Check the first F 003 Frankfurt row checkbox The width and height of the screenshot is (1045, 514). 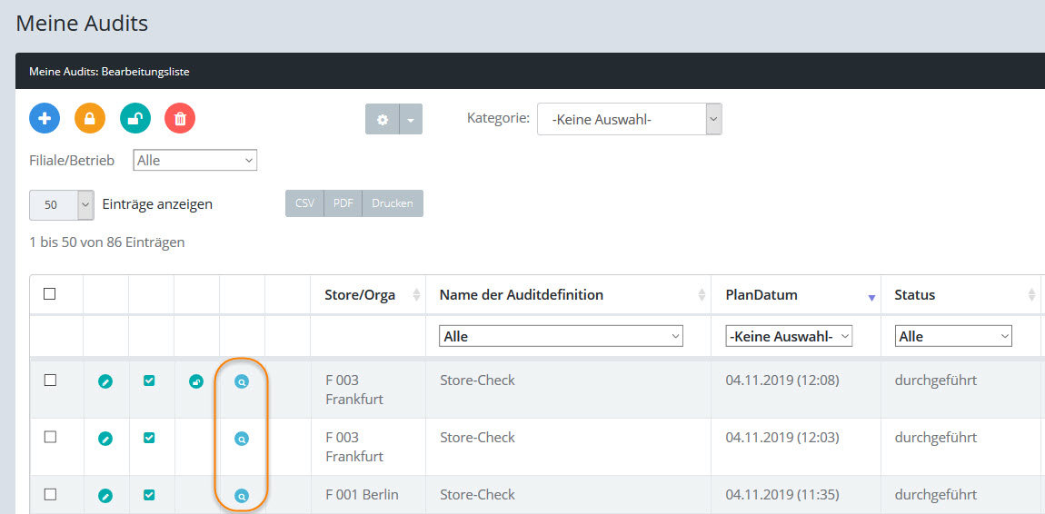point(50,381)
